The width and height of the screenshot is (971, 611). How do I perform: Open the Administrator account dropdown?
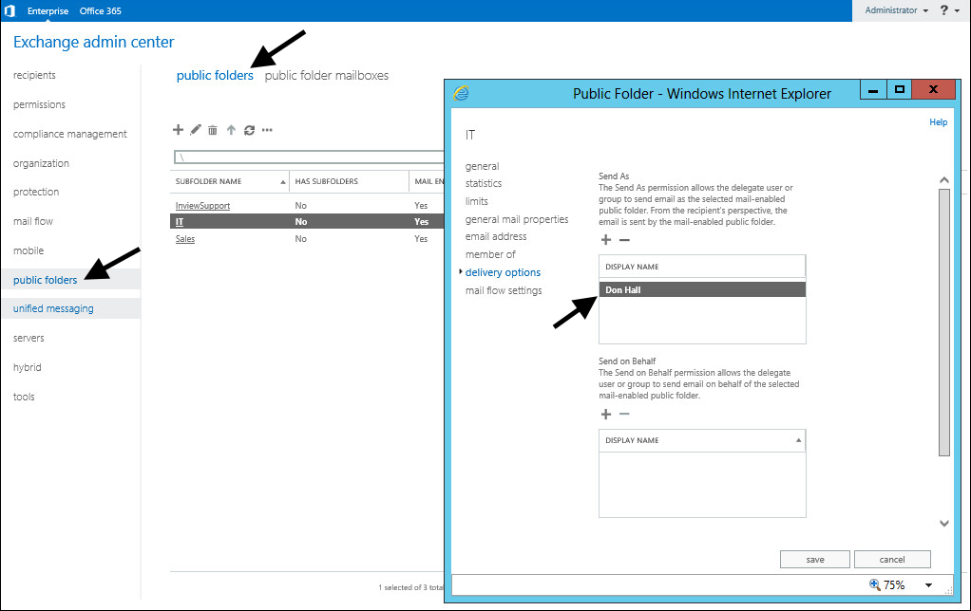coord(896,10)
